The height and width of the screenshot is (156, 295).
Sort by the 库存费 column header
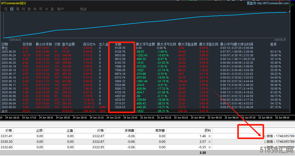coord(160,131)
